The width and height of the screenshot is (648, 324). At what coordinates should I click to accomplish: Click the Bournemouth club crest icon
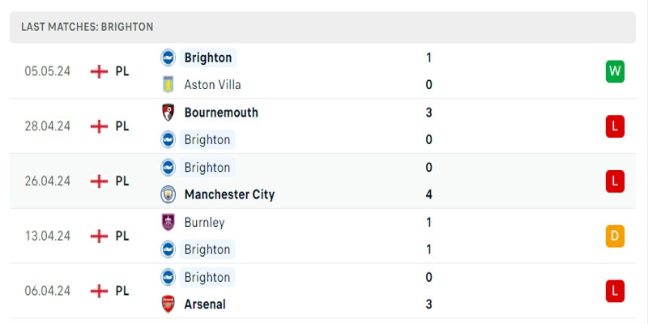[168, 113]
